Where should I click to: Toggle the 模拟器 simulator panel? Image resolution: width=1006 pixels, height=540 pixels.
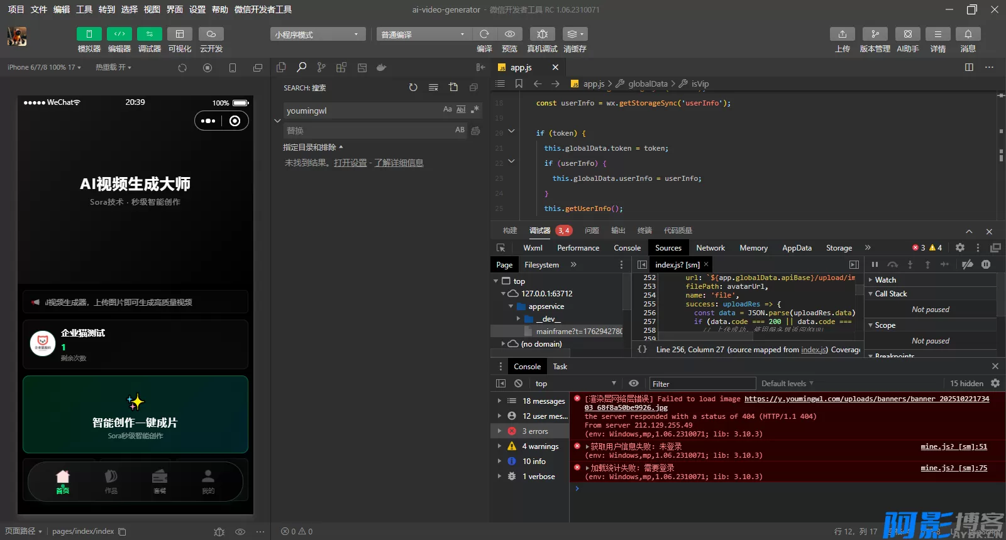[89, 34]
